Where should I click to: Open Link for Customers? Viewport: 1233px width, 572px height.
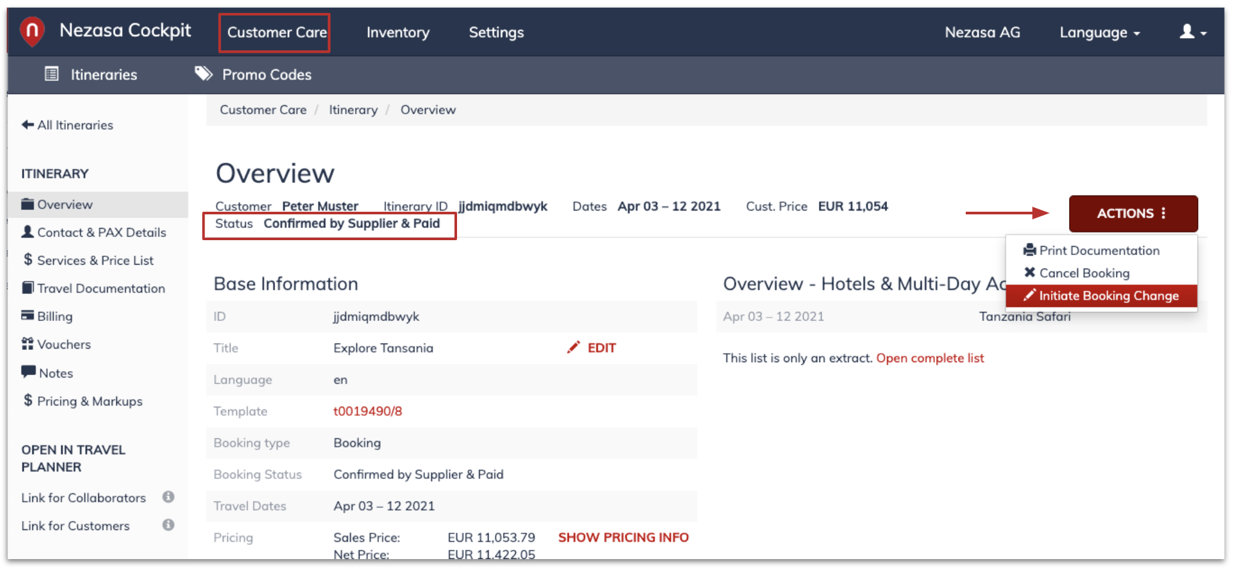pyautogui.click(x=75, y=526)
